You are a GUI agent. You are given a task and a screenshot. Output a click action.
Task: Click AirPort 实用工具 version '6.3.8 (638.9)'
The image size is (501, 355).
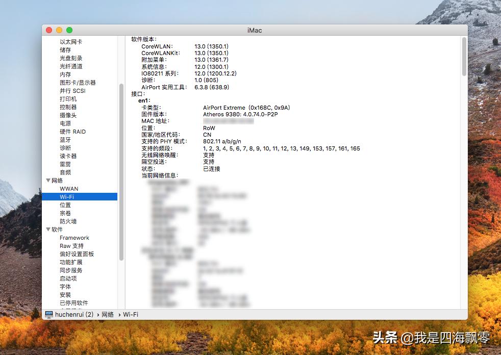(212, 87)
